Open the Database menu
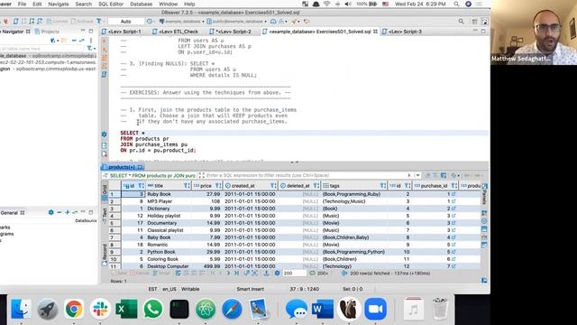577x325 pixels. coord(141,4)
